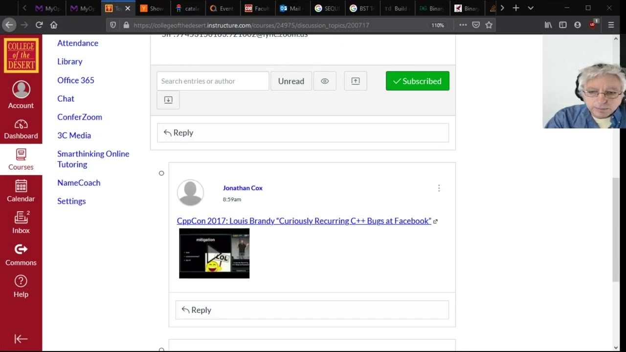Screen dimensions: 626x352
Task: Open the Courses navigation item
Action: 21,160
